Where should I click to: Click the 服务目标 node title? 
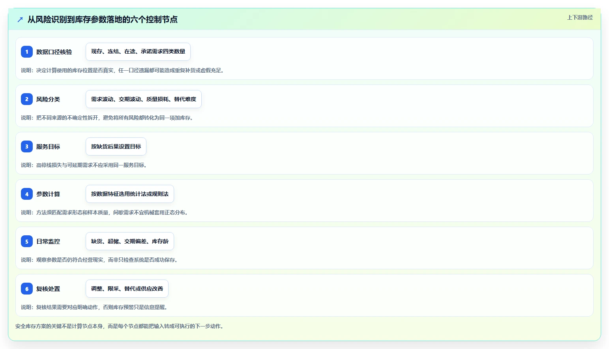(x=48, y=146)
